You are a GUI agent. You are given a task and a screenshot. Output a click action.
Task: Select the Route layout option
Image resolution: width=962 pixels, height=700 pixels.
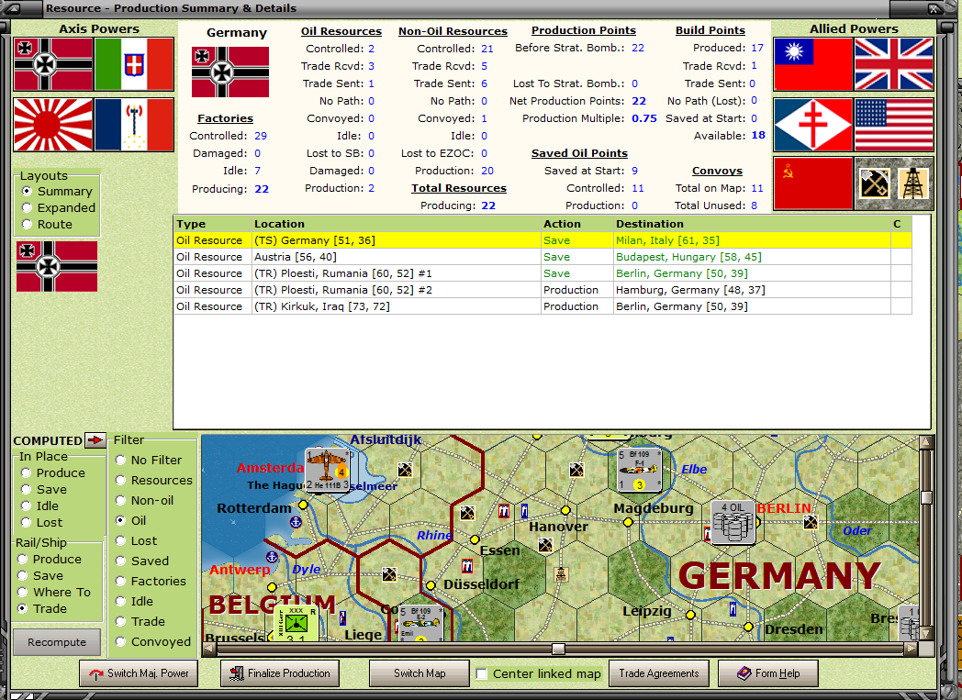(27, 225)
